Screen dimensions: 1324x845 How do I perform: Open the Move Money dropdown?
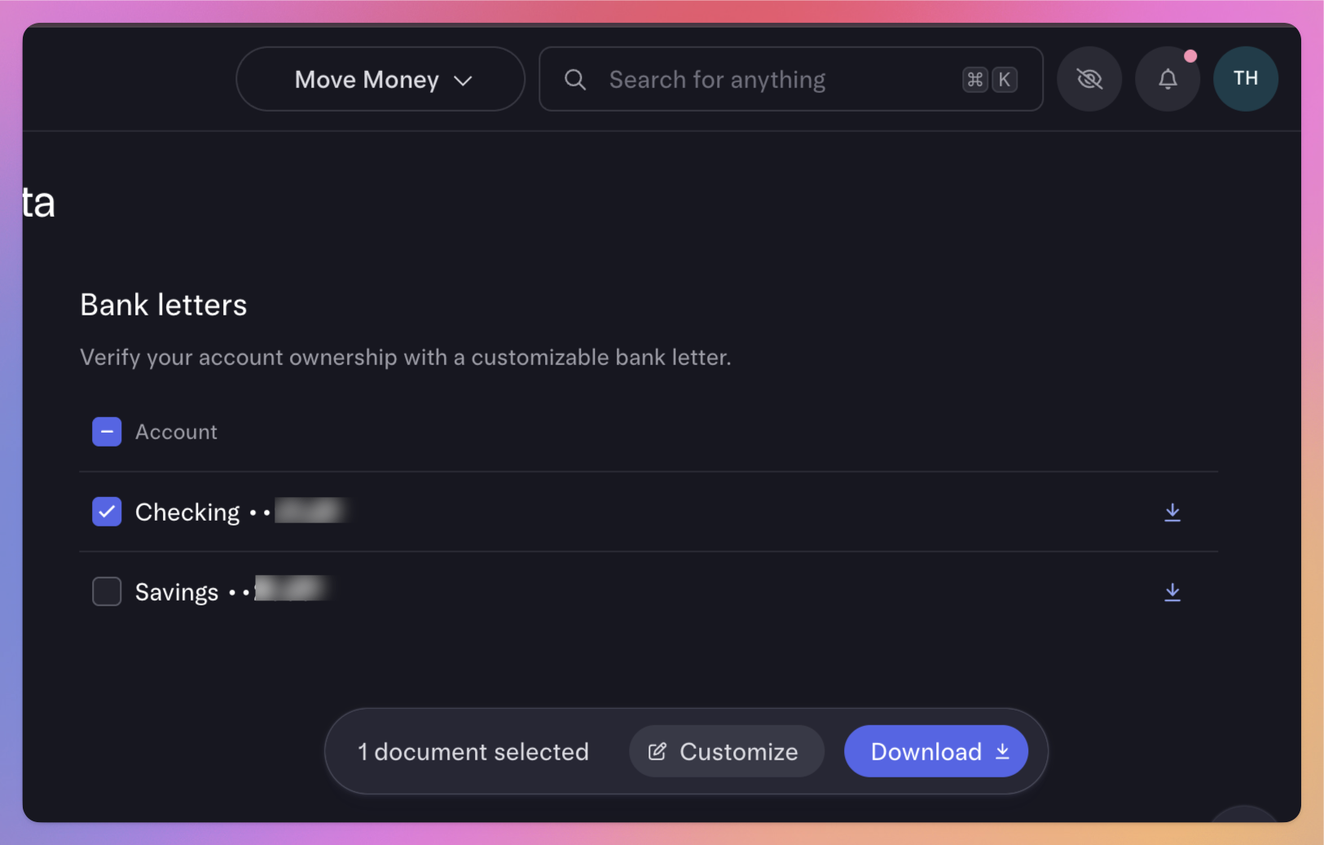click(380, 79)
